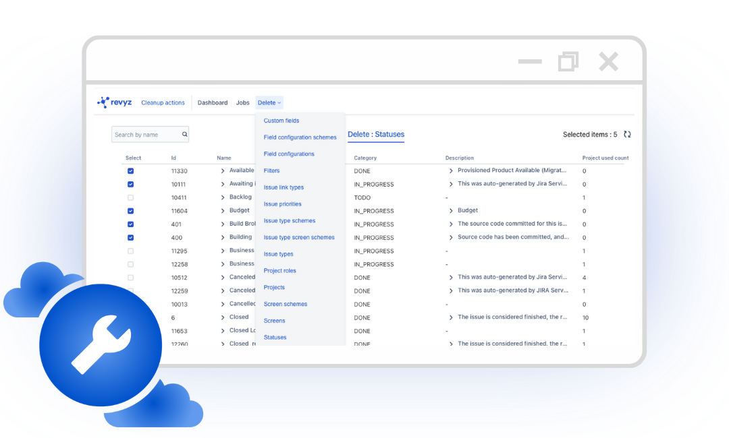The height and width of the screenshot is (438, 729).
Task: Click the window maximize icon
Action: point(568,62)
